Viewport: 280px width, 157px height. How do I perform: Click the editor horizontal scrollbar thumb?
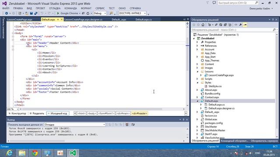coord(92,109)
